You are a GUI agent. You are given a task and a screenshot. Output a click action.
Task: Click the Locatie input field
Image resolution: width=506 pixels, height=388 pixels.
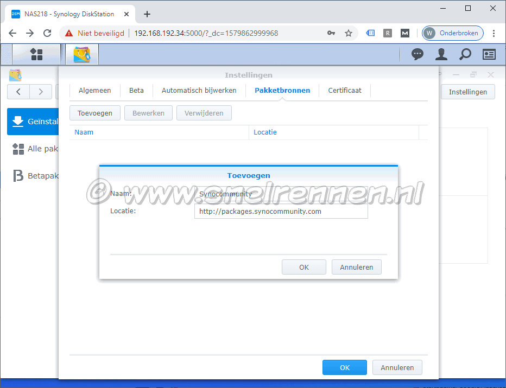pos(281,211)
